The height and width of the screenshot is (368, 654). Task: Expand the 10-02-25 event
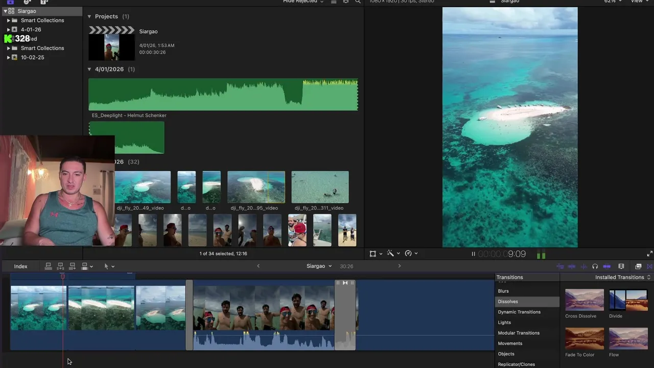(x=8, y=57)
